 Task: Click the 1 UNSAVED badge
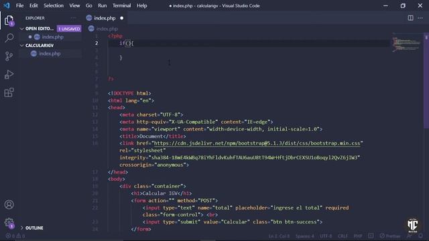click(x=69, y=29)
